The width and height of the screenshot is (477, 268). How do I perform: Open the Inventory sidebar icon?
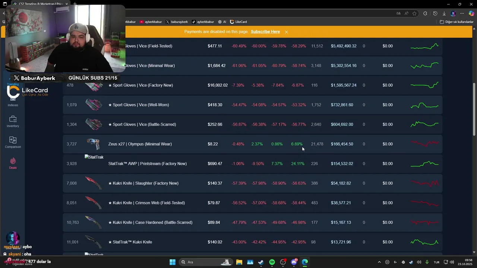[x=13, y=119]
